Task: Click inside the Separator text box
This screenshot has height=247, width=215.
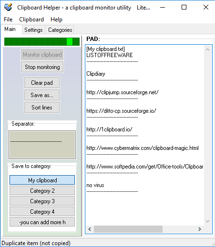Action: click(42, 145)
